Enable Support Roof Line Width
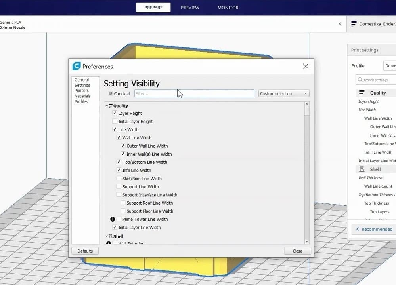The height and width of the screenshot is (285, 396). [123, 203]
